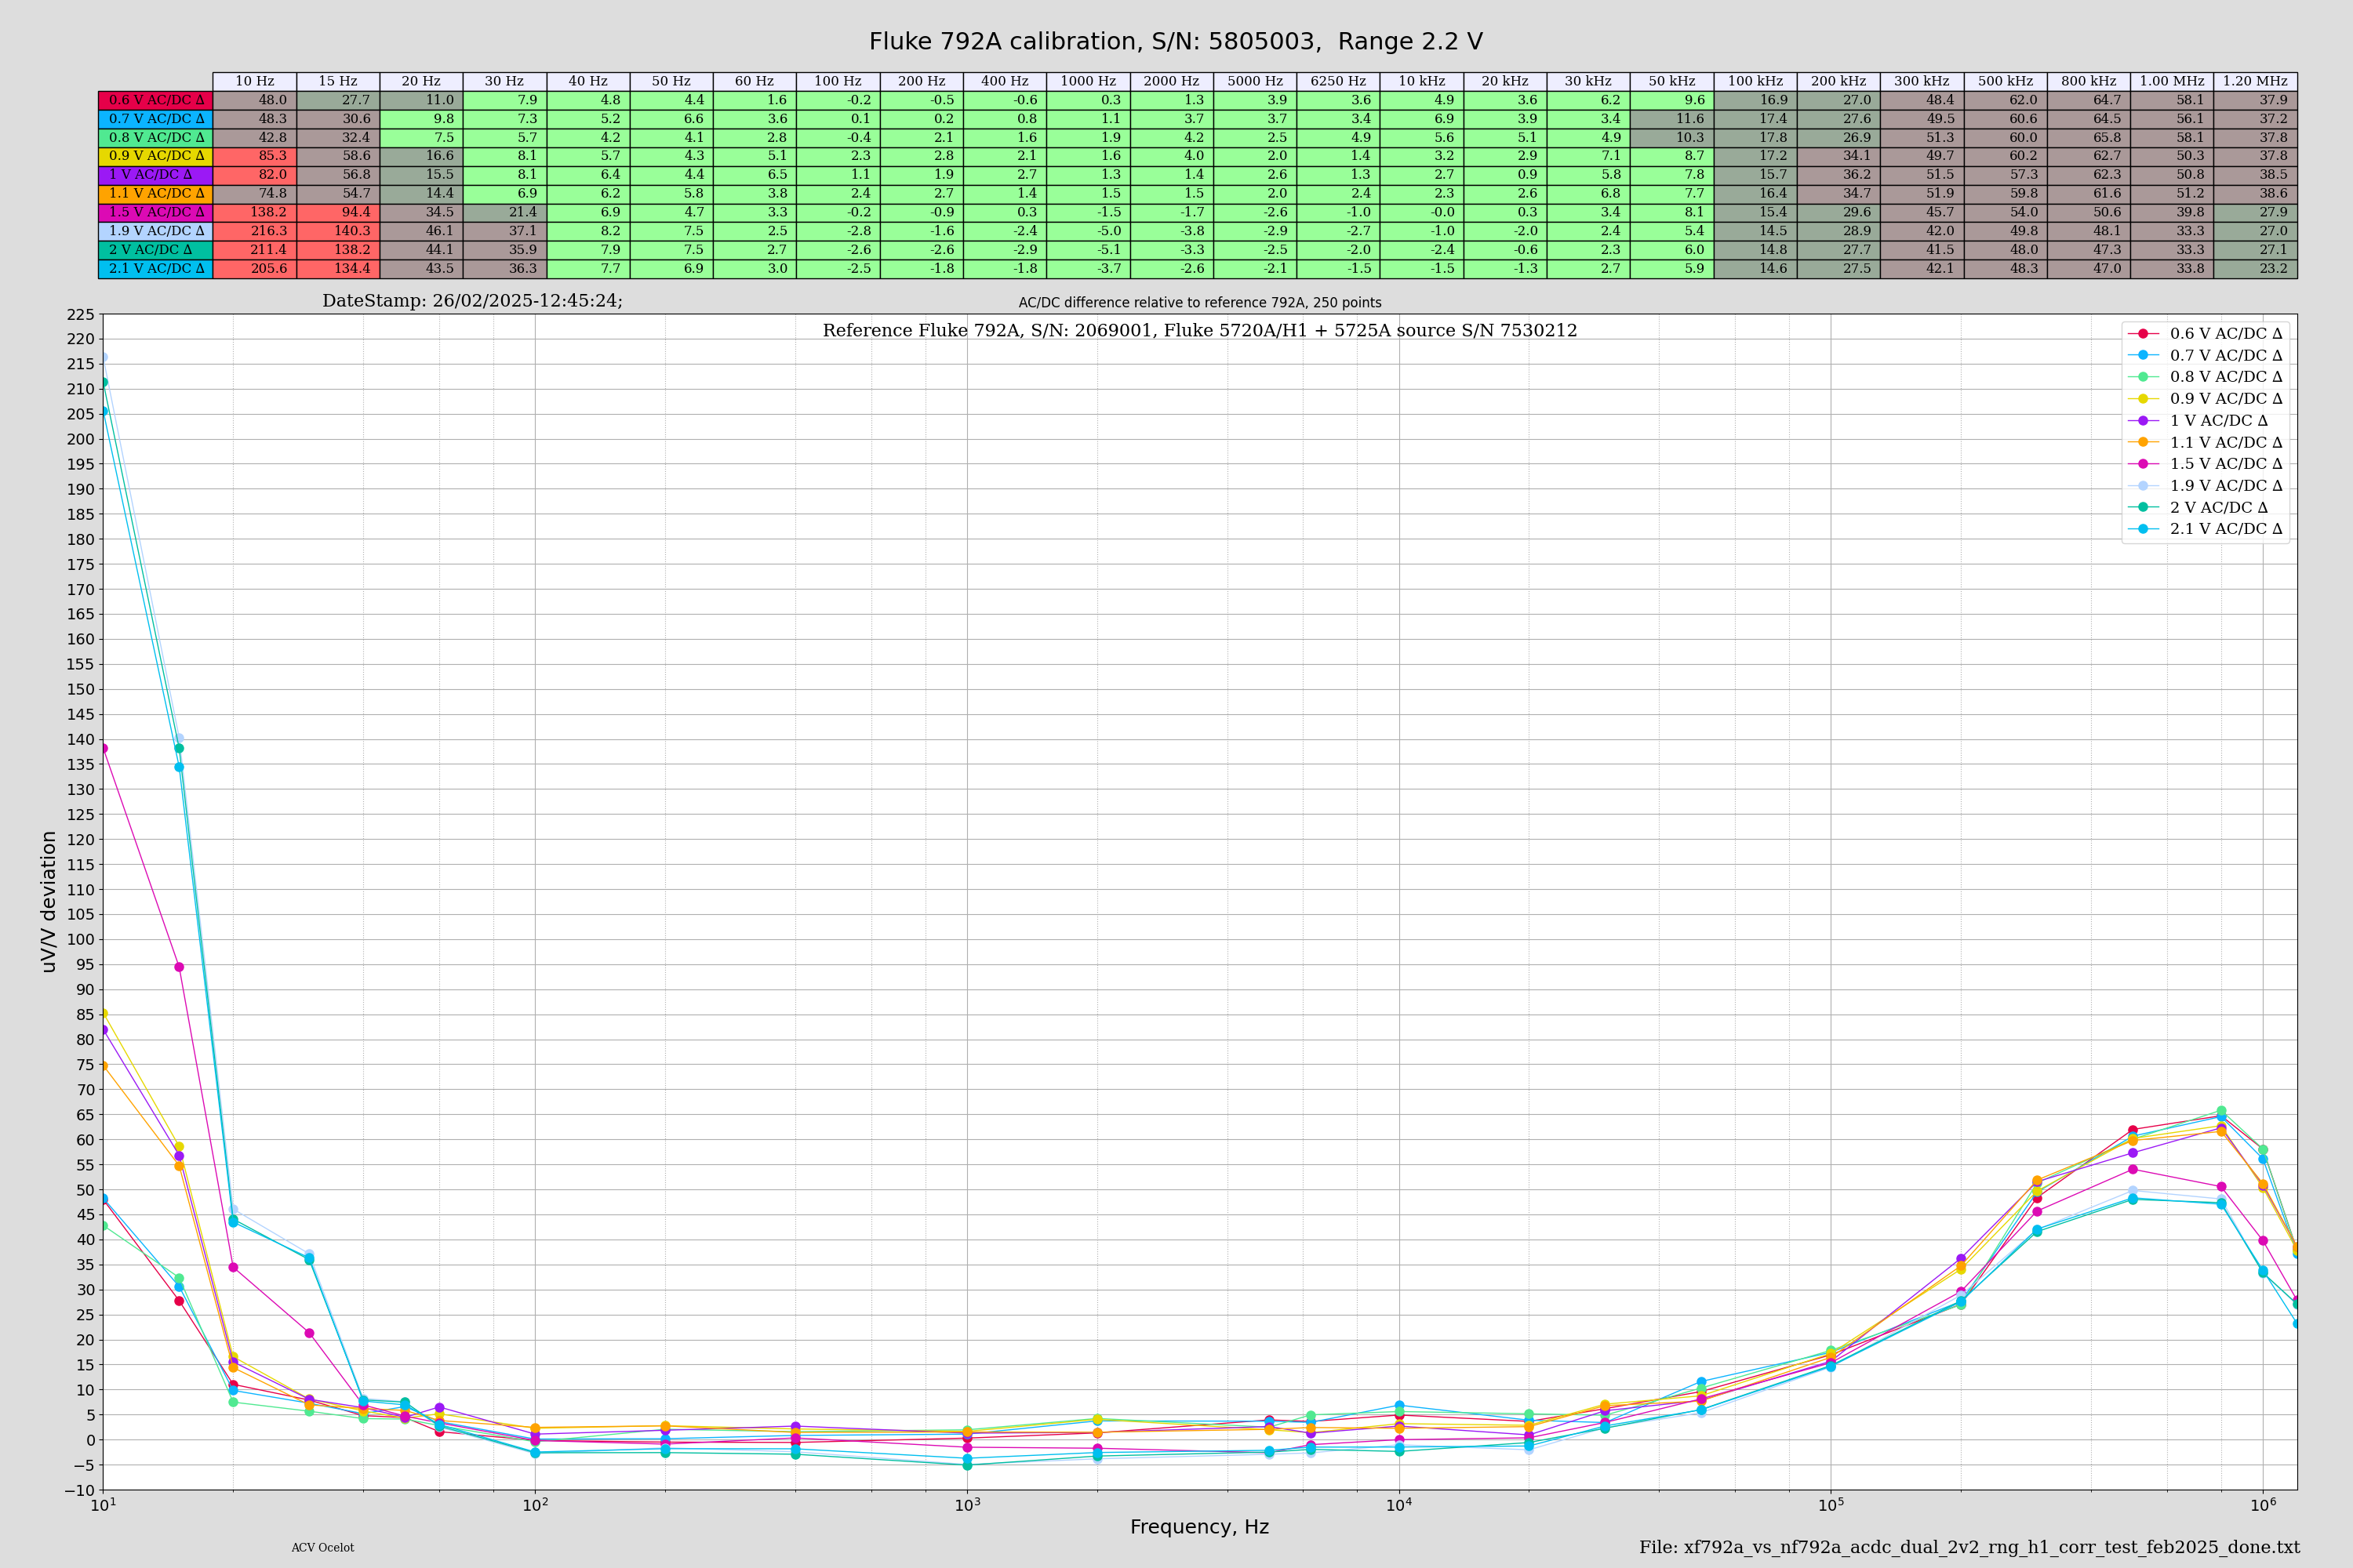Click the 0.7 V AC/DC Δ legend entry
Viewport: 2353px width, 1568px height.
[2205, 356]
